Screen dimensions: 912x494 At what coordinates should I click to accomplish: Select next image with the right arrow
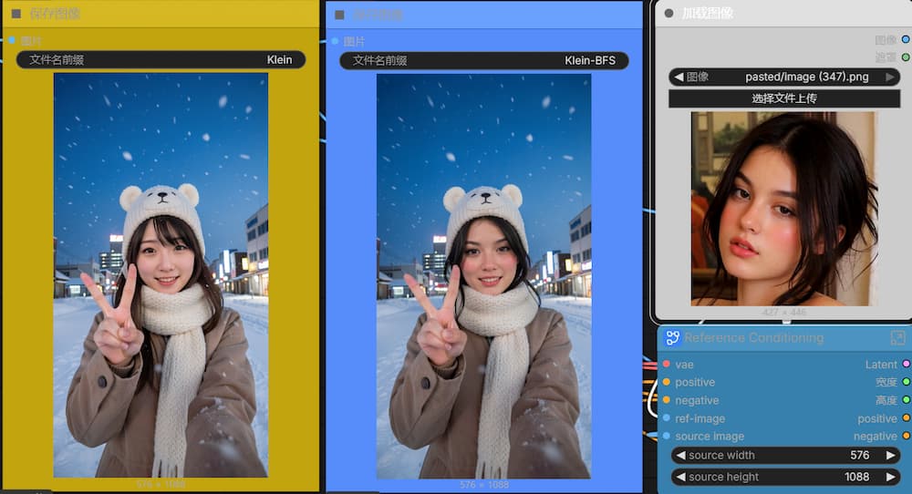[890, 77]
